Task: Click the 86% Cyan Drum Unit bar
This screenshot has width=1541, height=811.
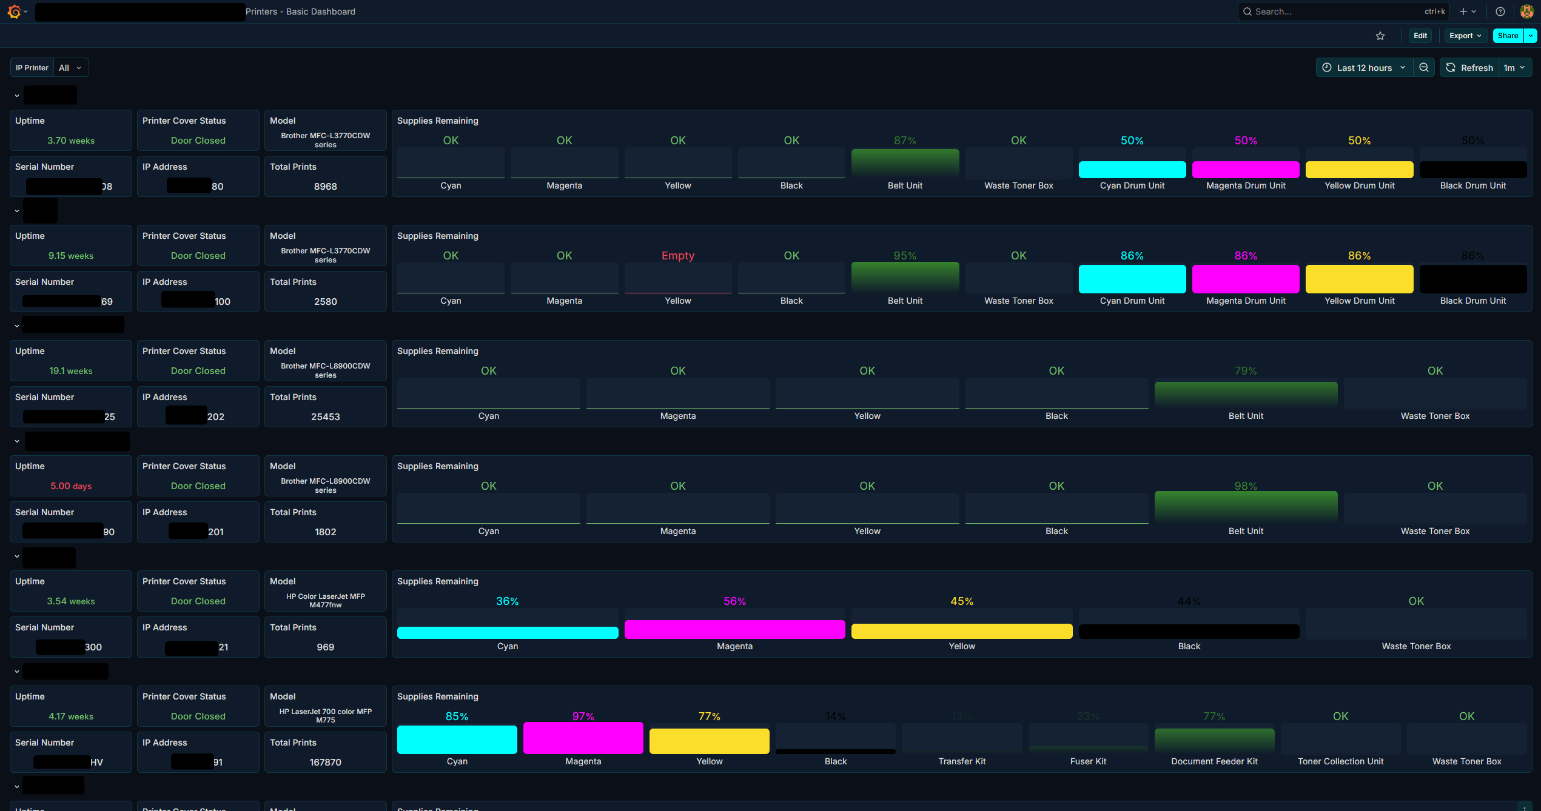Action: 1132,279
